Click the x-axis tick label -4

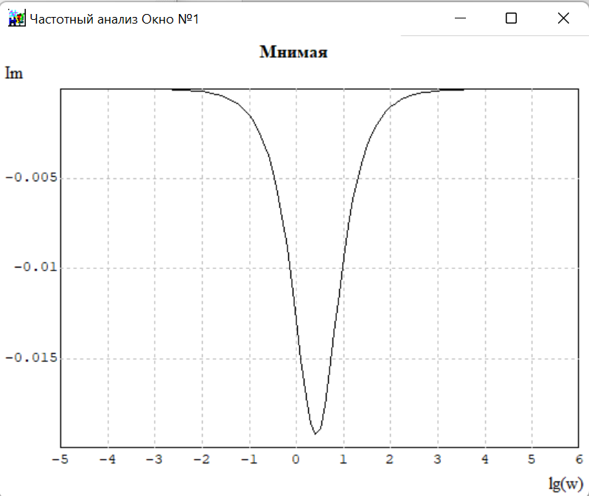click(x=108, y=459)
